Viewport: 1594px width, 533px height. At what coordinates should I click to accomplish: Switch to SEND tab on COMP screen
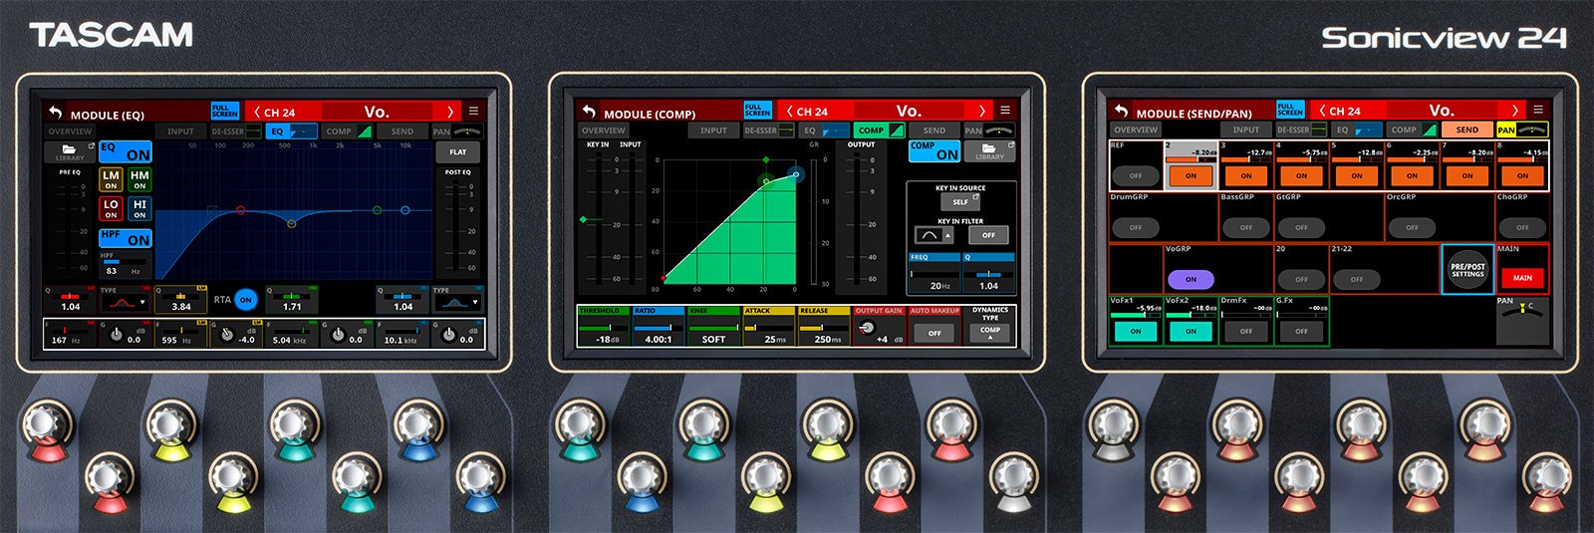(x=934, y=131)
